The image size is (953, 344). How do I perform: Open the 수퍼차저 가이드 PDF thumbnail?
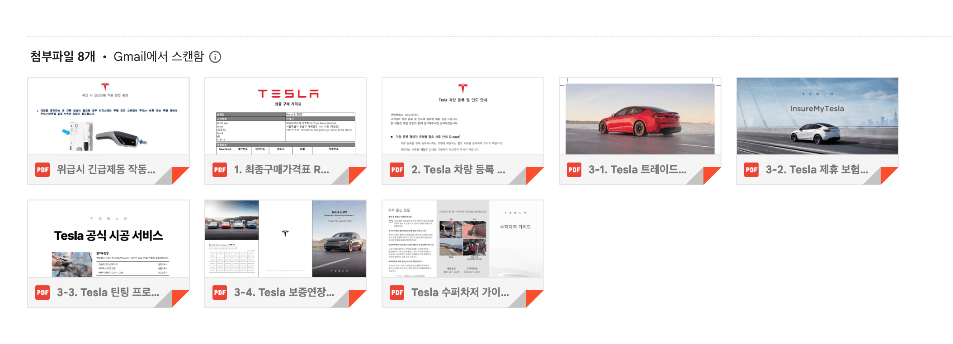click(463, 239)
